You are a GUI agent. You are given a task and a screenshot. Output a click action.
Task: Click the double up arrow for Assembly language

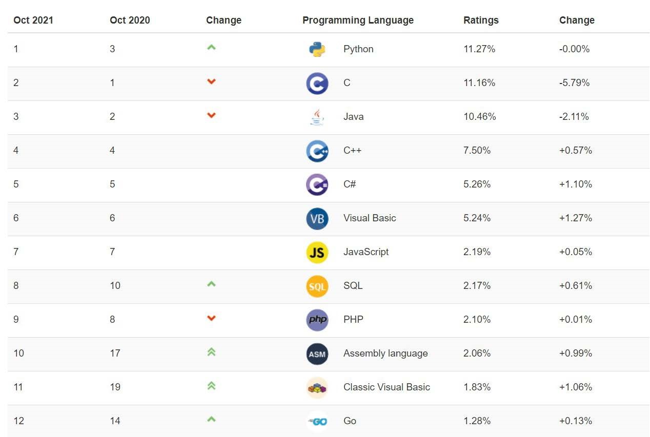click(x=211, y=352)
